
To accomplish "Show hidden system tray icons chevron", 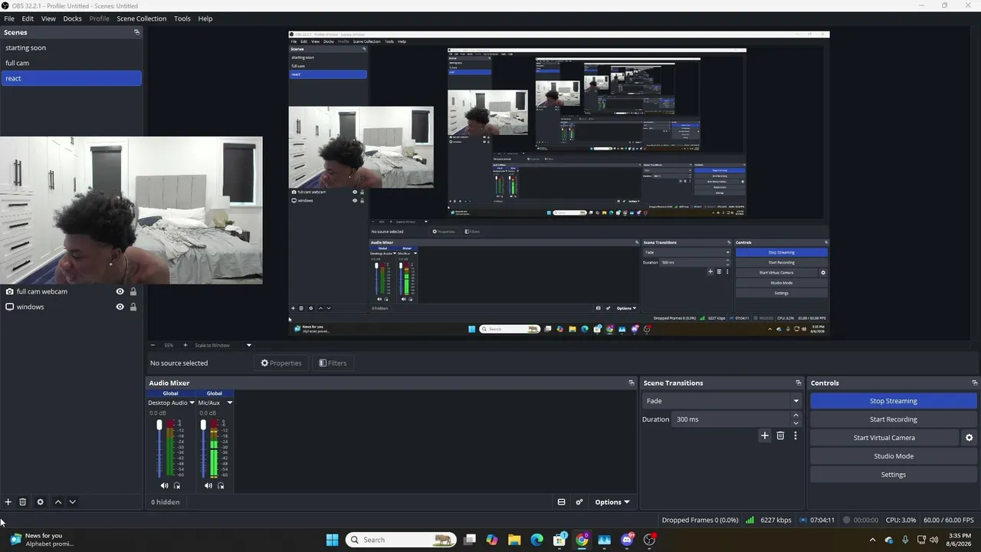I will pyautogui.click(x=872, y=540).
